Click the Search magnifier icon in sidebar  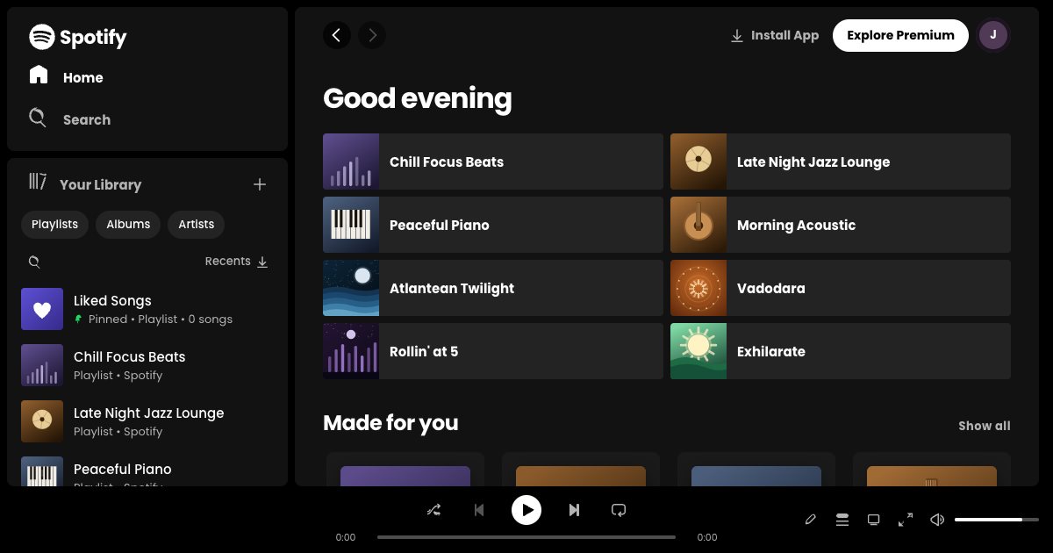37,118
